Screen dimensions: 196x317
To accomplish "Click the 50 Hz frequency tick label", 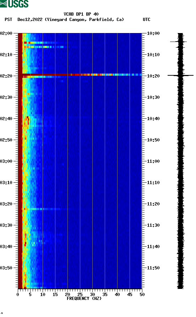I will (142, 295).
